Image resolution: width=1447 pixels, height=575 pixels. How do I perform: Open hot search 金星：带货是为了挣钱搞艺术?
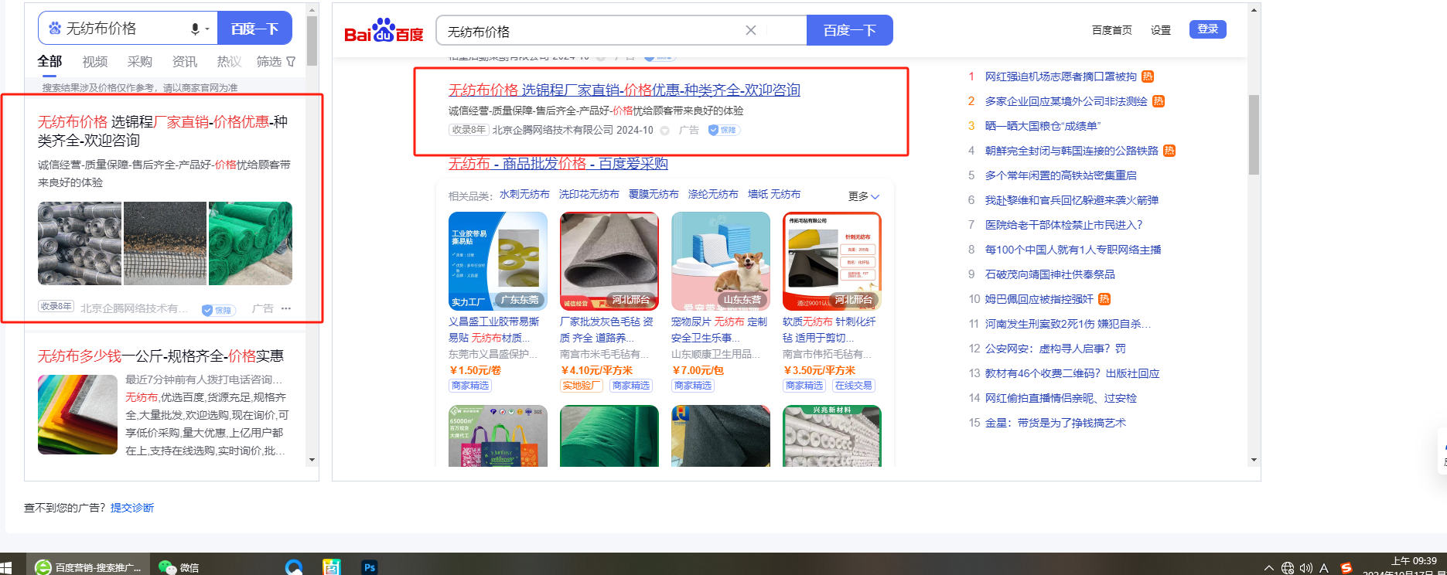1056,423
